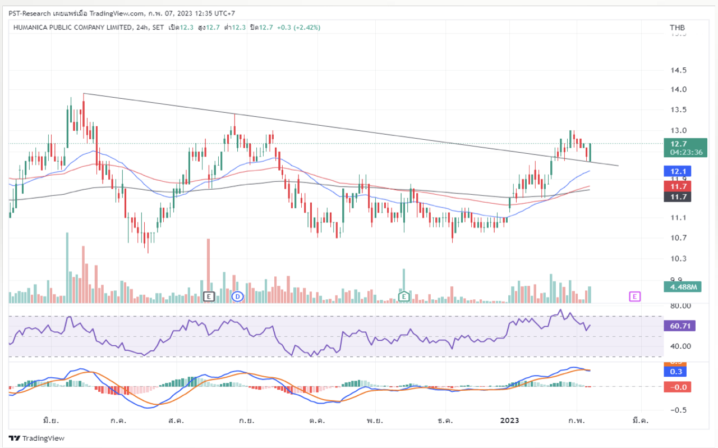This screenshot has width=718, height=448.
Task: Click the green earnings E marker near พ.ย.
Action: [404, 296]
